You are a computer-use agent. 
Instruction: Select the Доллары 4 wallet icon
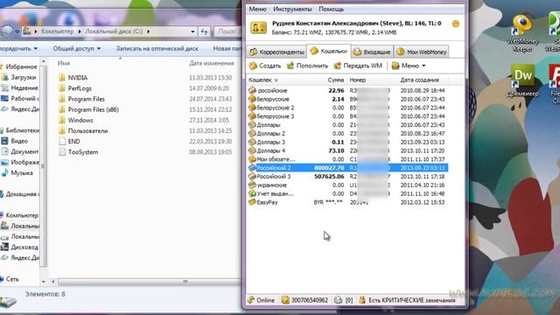[x=253, y=150]
